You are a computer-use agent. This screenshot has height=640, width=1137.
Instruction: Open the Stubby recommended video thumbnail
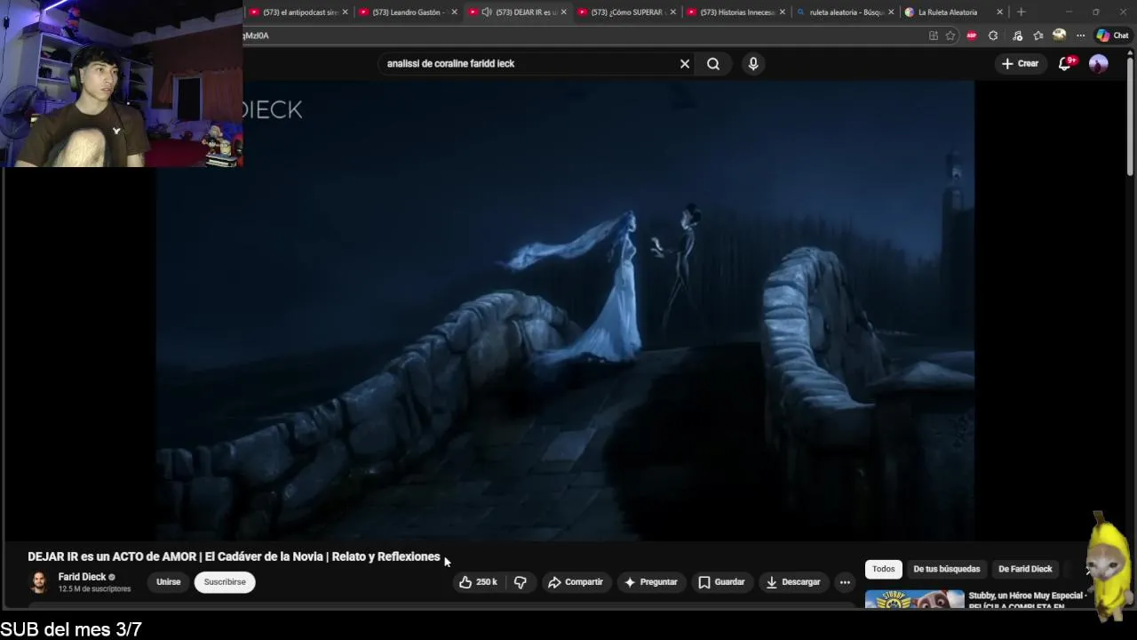[x=914, y=600]
